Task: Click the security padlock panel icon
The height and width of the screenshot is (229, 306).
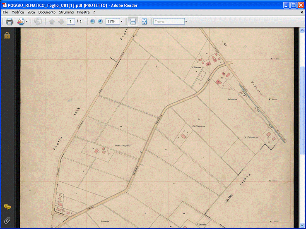Action: pos(7,36)
